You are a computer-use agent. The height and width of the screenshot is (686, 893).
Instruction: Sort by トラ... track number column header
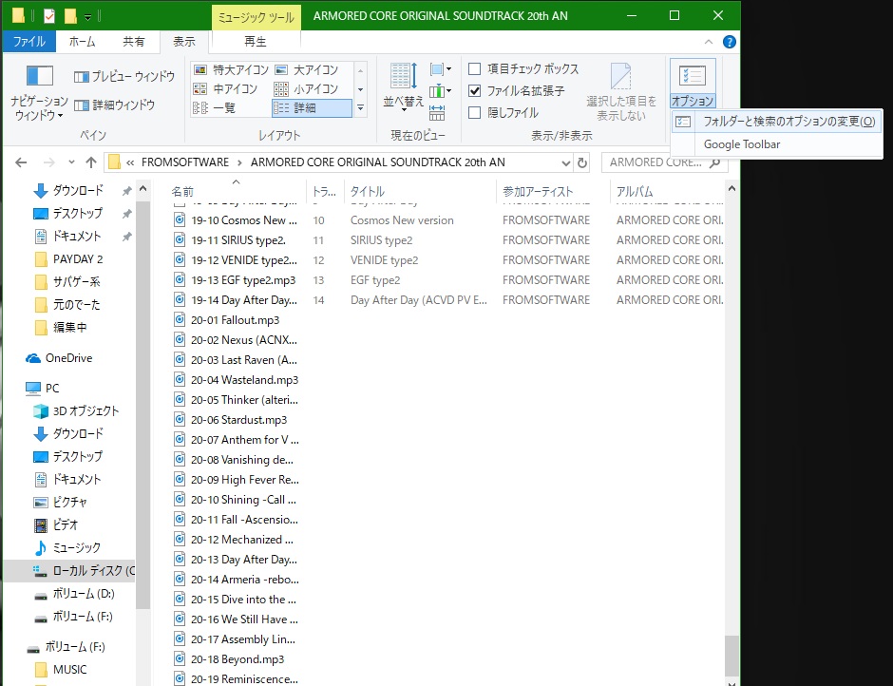(325, 191)
